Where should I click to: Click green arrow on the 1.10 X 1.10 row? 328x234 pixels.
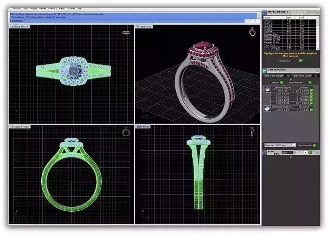[x=312, y=97]
